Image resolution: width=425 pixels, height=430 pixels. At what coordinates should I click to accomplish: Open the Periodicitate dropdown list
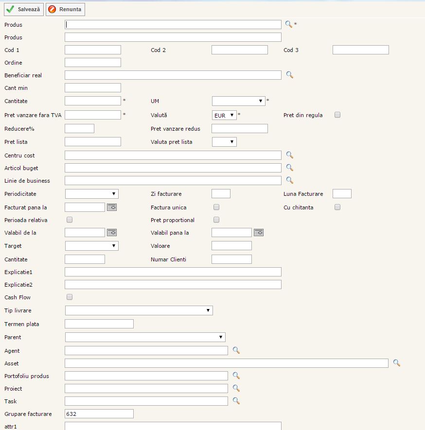point(91,194)
